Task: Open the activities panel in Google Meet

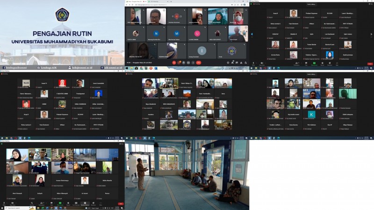Action: coord(241,63)
